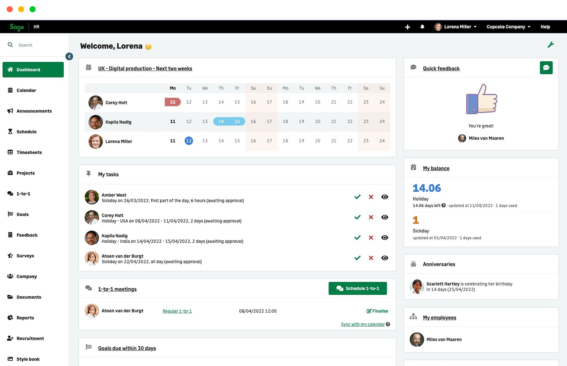Collapse the sidebar with the chevron arrow

coord(69,56)
